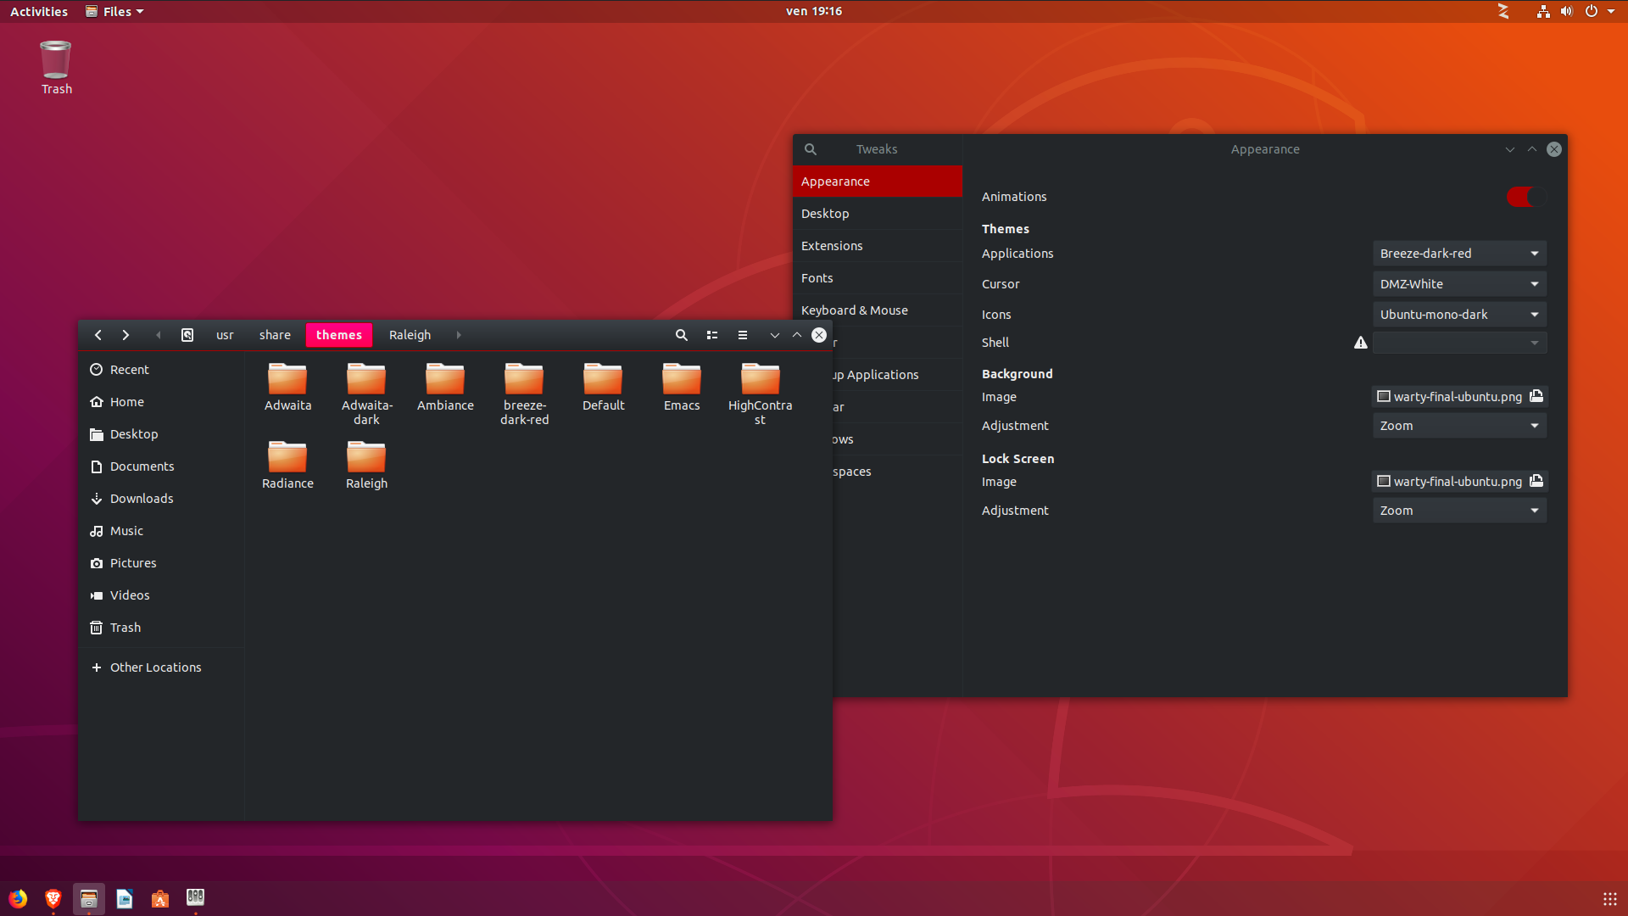1628x916 pixels.
Task: Click the Files search icon
Action: (x=681, y=335)
